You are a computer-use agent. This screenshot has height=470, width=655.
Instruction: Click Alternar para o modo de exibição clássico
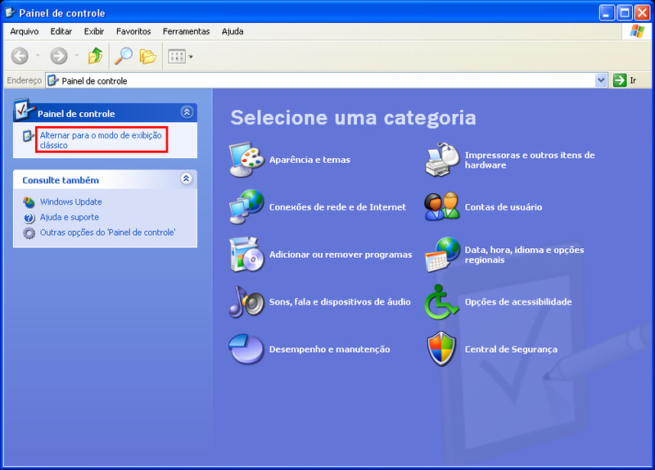click(x=100, y=140)
